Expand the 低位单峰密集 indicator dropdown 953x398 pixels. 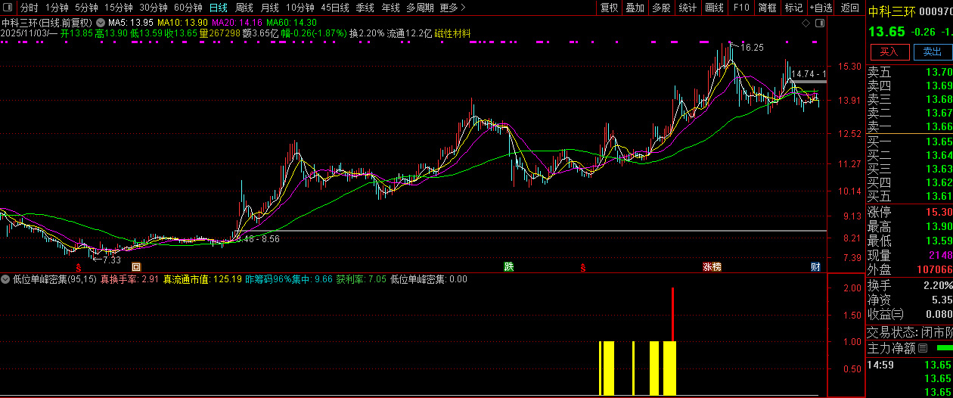6,279
